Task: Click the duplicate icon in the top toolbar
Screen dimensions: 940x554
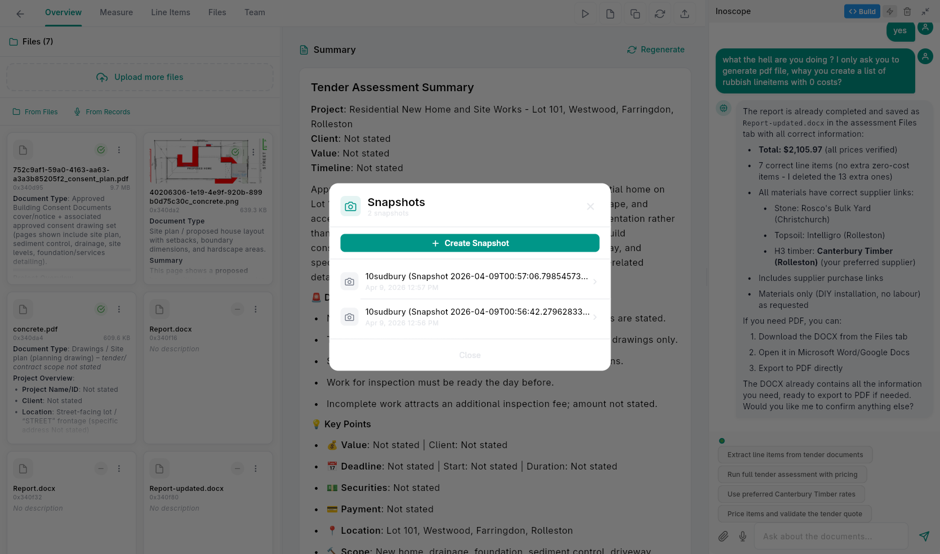Action: click(635, 13)
